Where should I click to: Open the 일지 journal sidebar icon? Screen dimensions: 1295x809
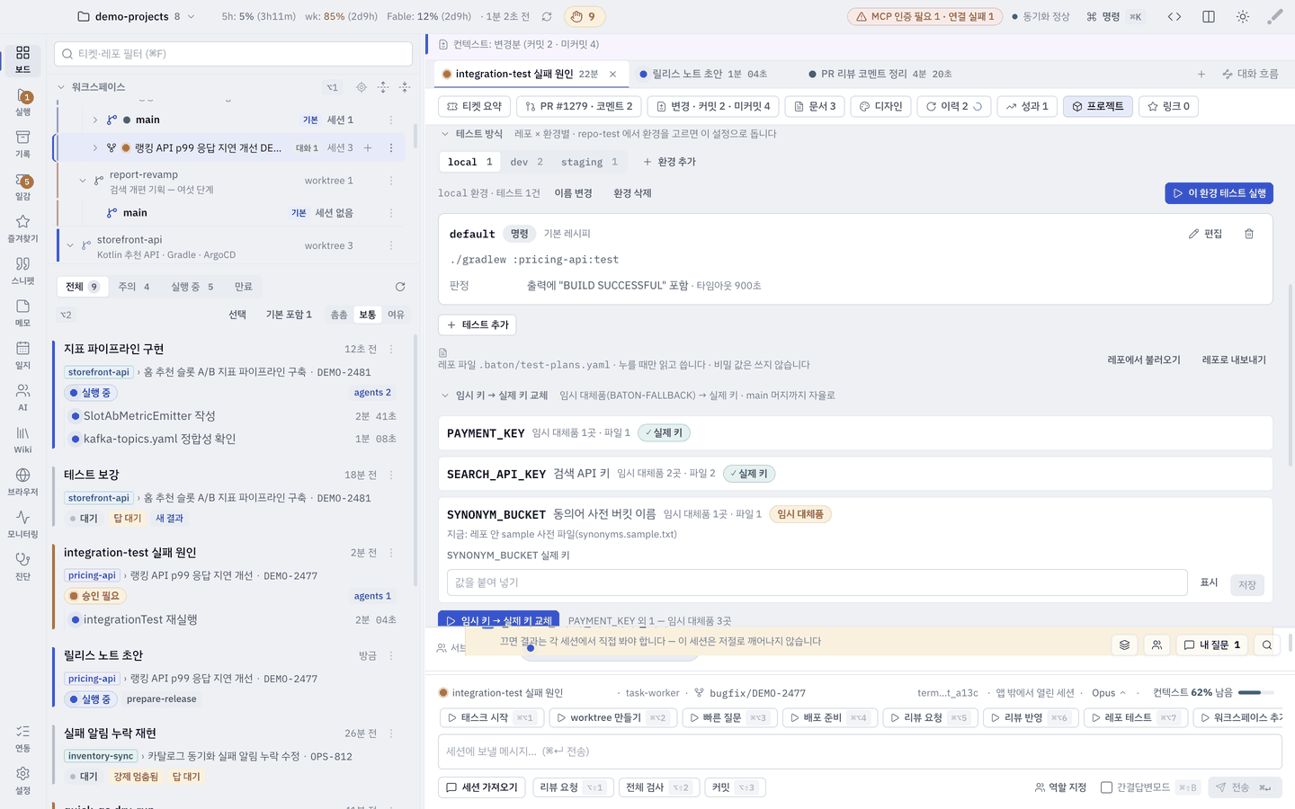[22, 355]
